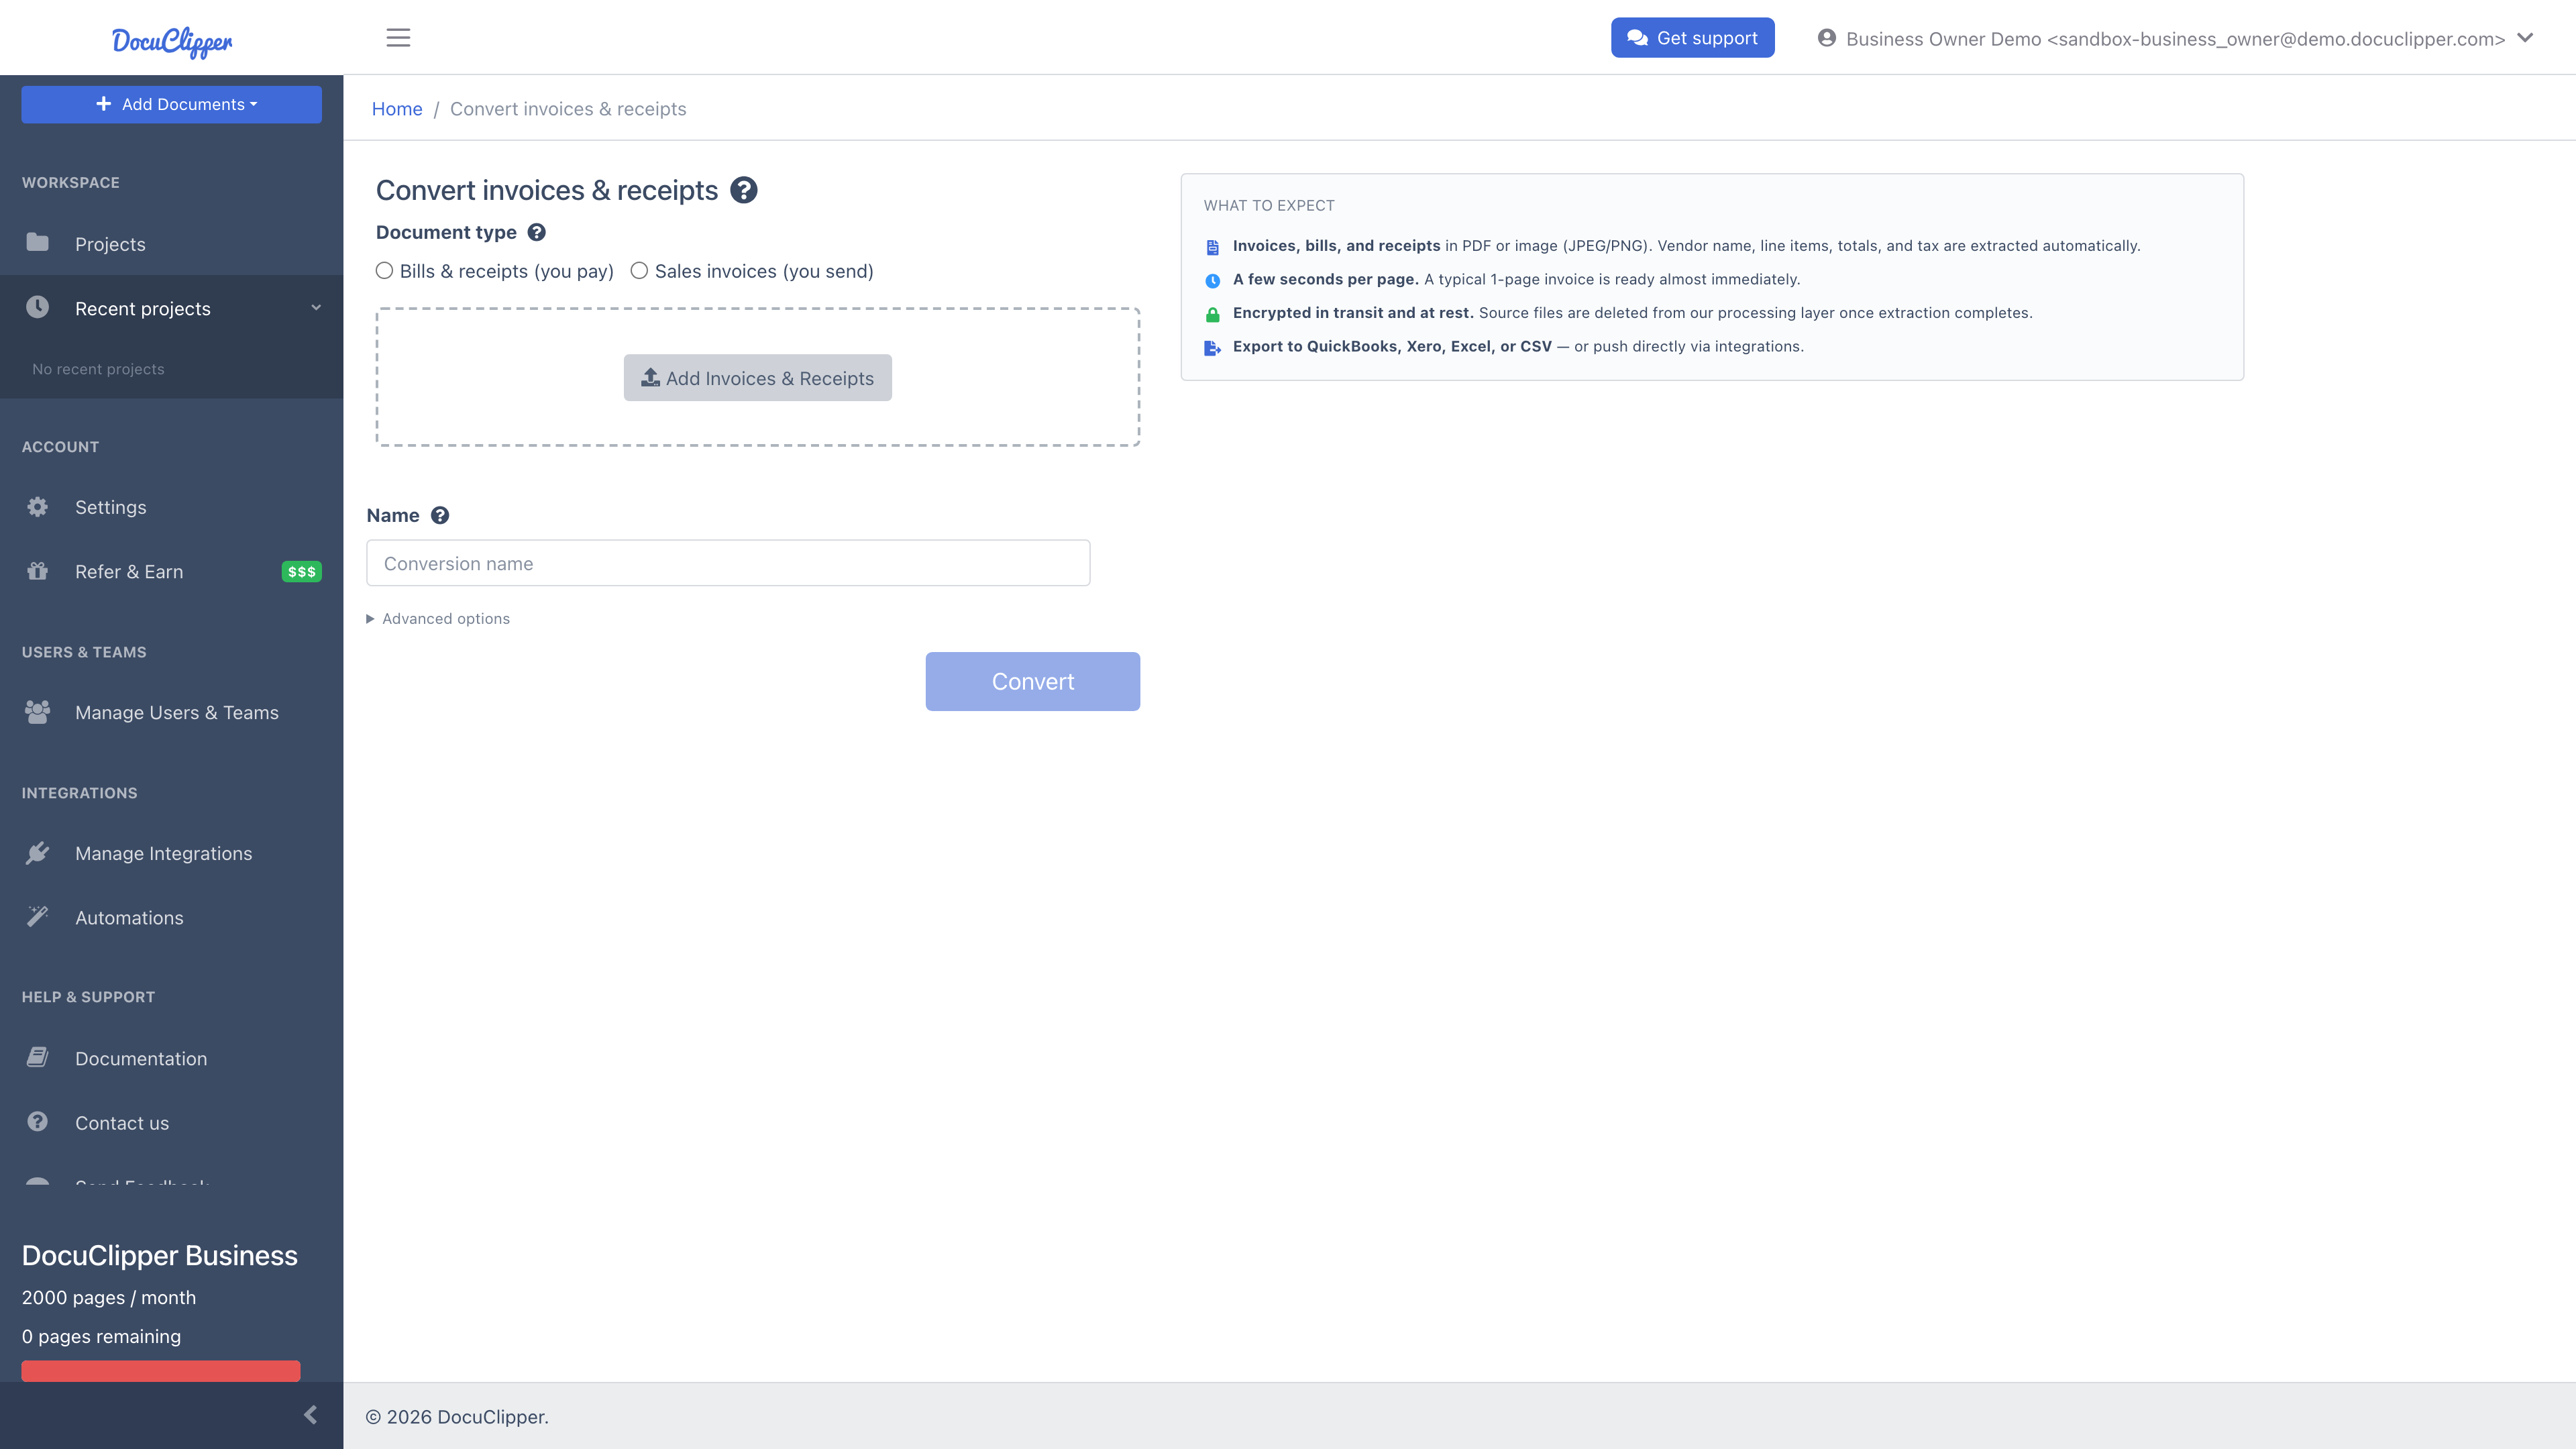Open Manage Users & Teams
The image size is (2576, 1449).
click(x=171, y=713)
